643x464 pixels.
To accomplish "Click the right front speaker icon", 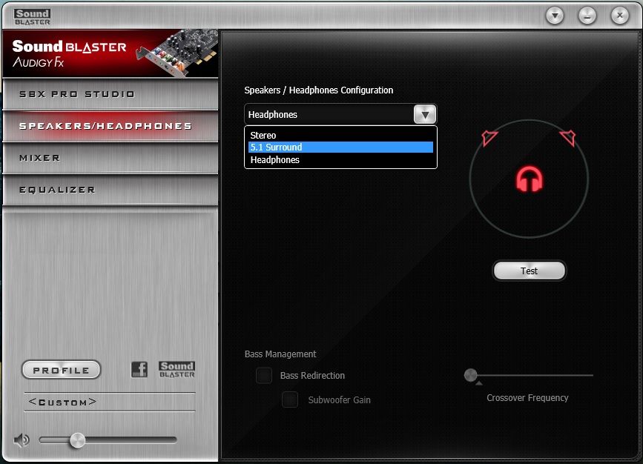I will click(568, 137).
